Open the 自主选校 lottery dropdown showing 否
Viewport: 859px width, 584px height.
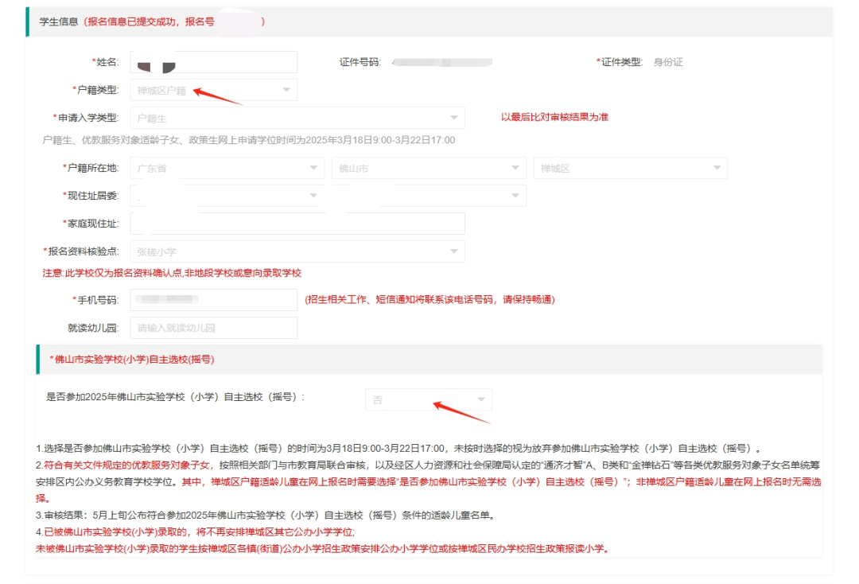429,399
